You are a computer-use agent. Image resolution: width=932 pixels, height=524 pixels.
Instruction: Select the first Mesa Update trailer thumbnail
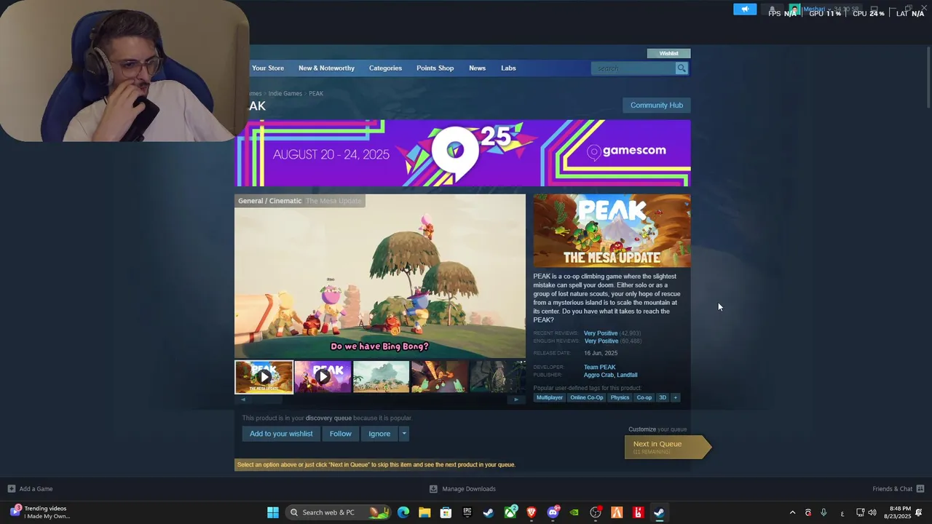pyautogui.click(x=264, y=377)
